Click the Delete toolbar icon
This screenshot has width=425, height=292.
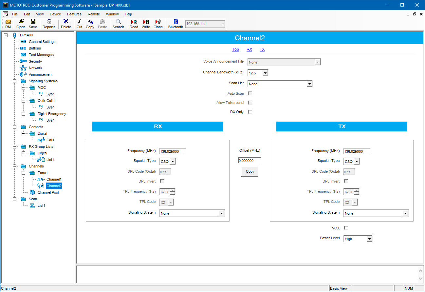point(66,24)
